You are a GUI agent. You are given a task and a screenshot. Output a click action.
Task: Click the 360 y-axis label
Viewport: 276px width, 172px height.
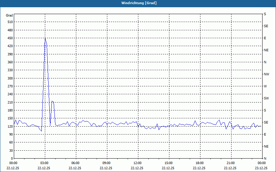point(10,62)
